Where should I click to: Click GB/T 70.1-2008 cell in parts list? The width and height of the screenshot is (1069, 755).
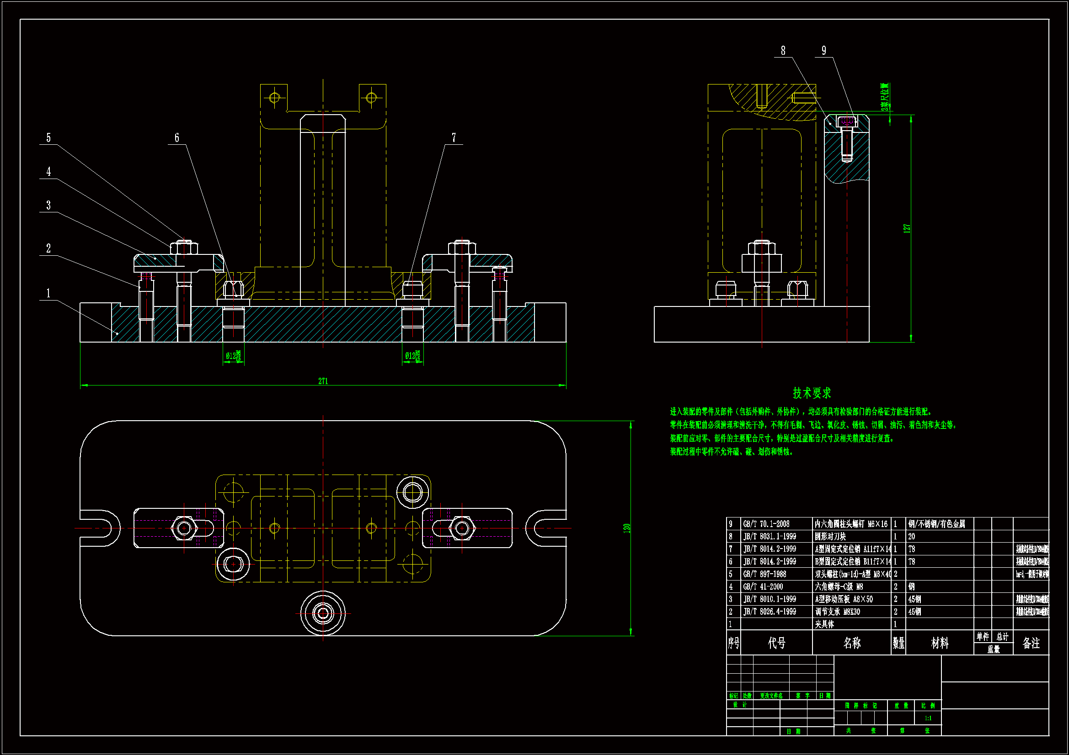coord(766,524)
